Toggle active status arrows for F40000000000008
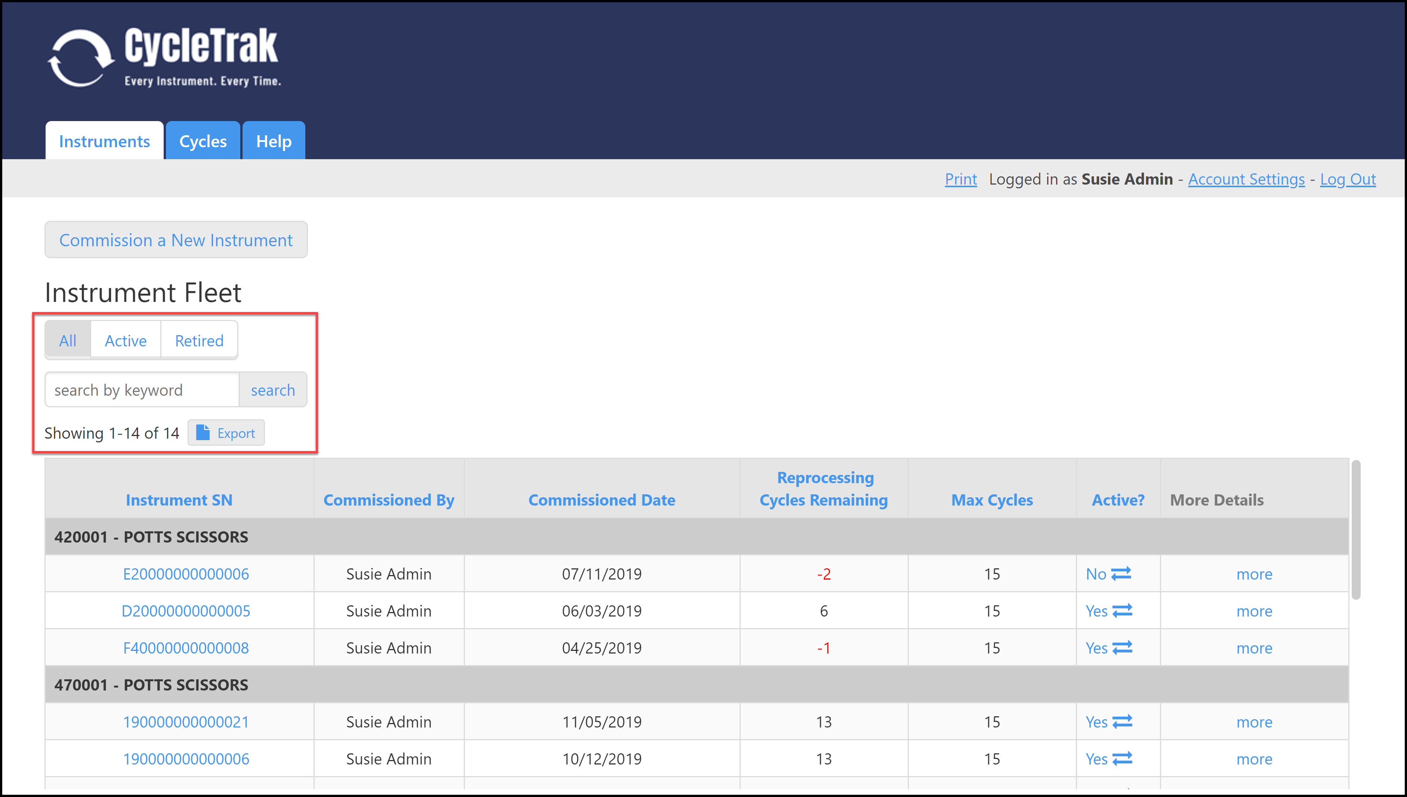 [x=1122, y=648]
